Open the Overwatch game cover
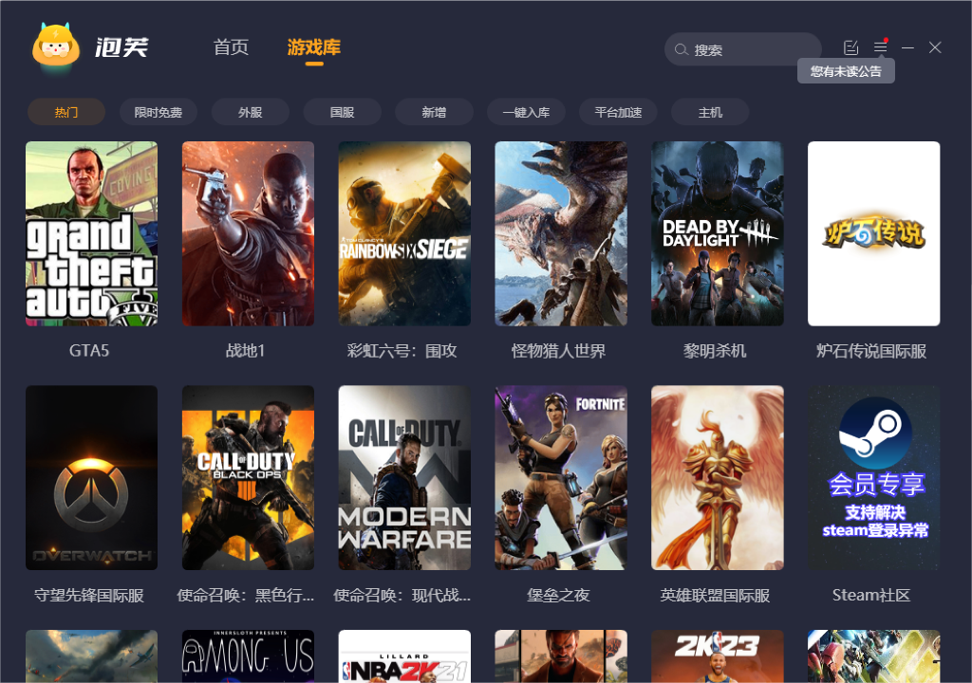This screenshot has width=972, height=683. (x=92, y=478)
